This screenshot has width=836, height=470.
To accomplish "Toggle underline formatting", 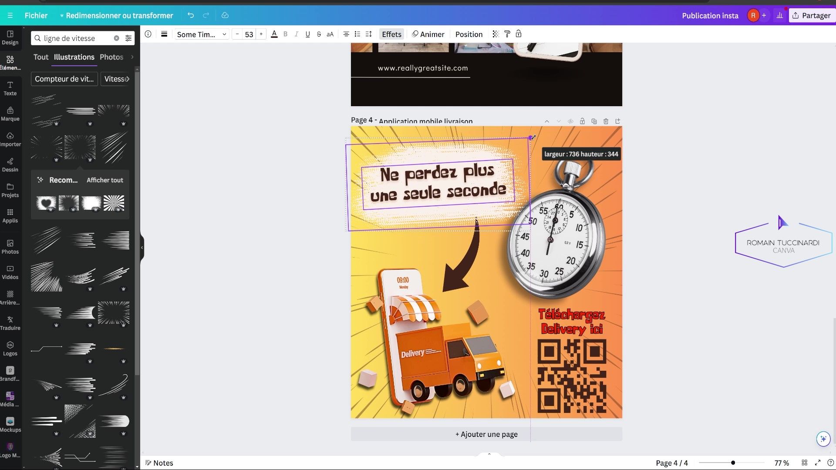I will pyautogui.click(x=308, y=34).
